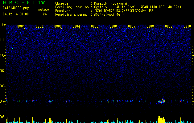Select the Ogata-vill. Akita-Pref. JAPAN location text

tap(138, 7)
